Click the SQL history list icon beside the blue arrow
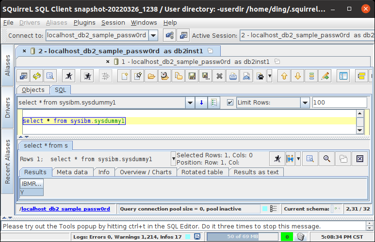Screen dimensions: 375x242 [x=214, y=103]
